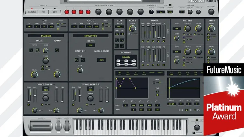Select the Amp EG tab

pyautogui.click(x=160, y=72)
